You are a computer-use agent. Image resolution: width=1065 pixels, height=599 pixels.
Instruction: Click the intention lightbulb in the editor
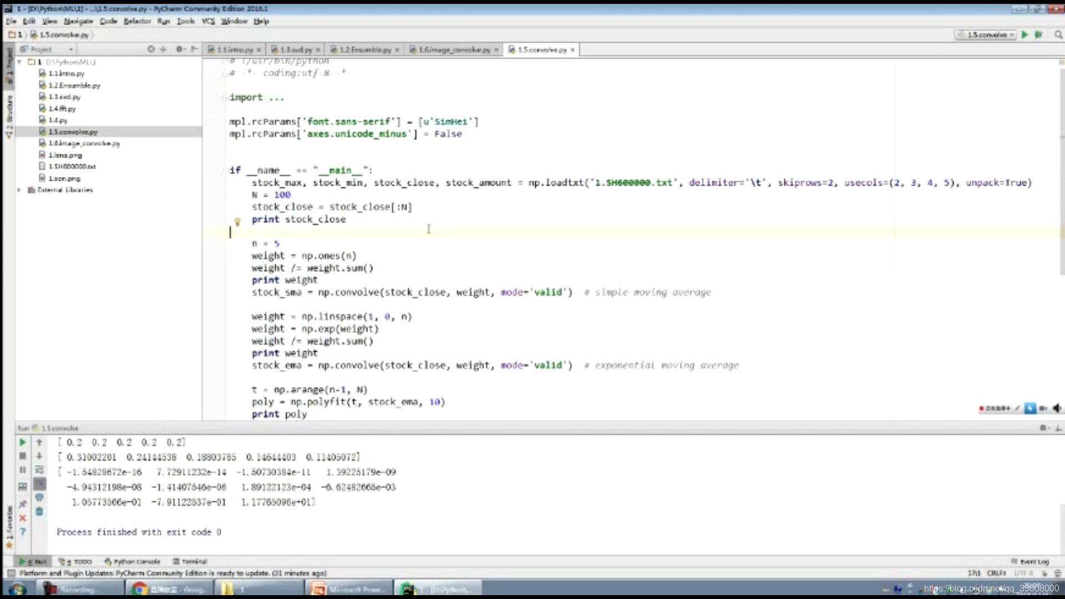tap(237, 222)
